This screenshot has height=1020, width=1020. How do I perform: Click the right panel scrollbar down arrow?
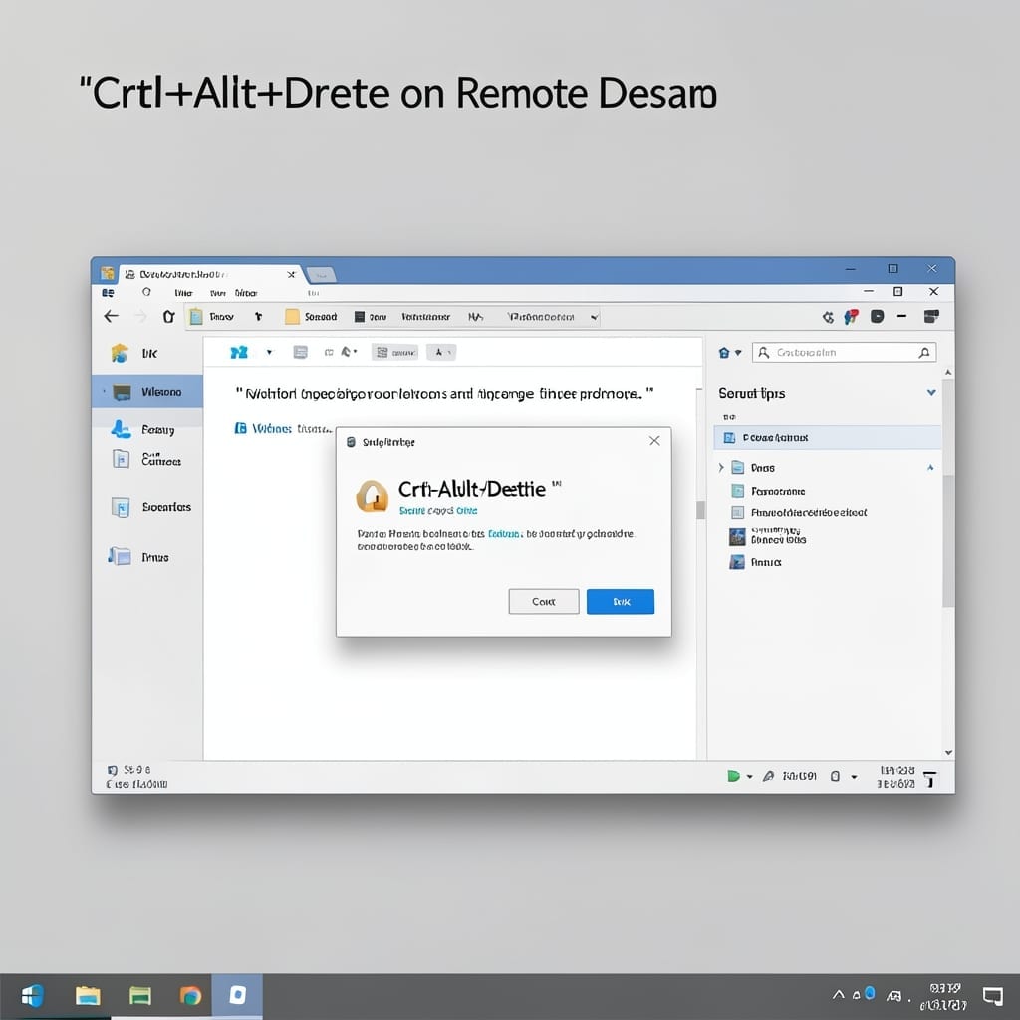coord(948,753)
